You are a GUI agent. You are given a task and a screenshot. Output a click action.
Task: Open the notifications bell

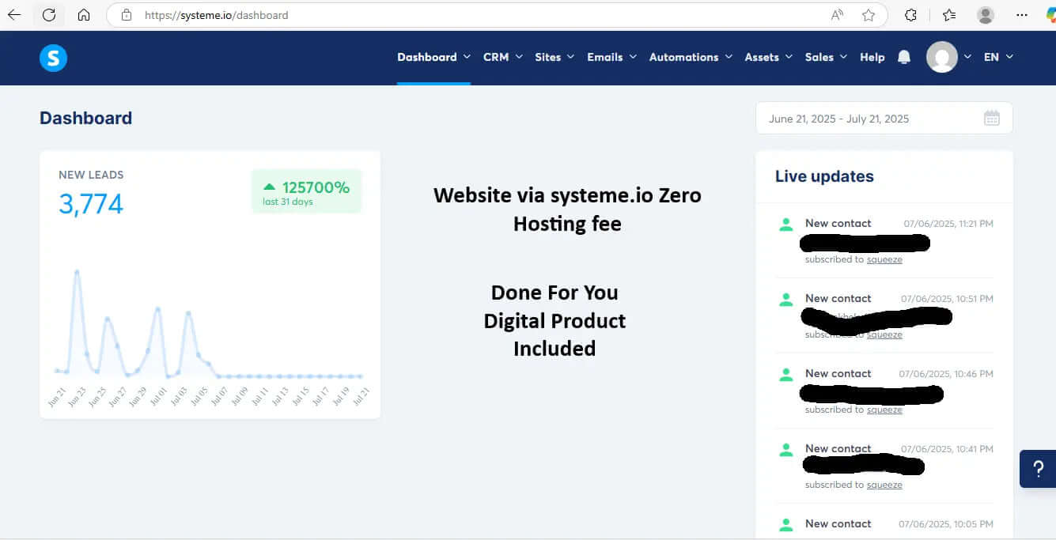904,56
